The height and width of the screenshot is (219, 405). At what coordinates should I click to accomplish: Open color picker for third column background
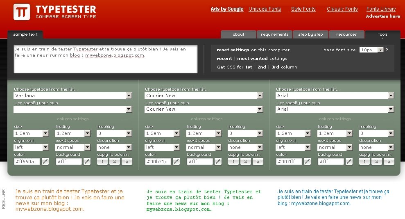(349, 162)
